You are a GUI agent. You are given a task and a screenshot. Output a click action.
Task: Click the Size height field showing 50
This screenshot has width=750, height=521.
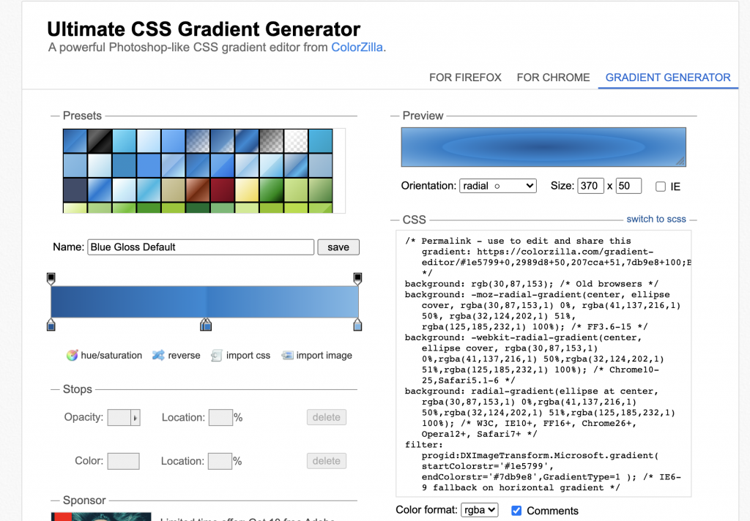(628, 186)
